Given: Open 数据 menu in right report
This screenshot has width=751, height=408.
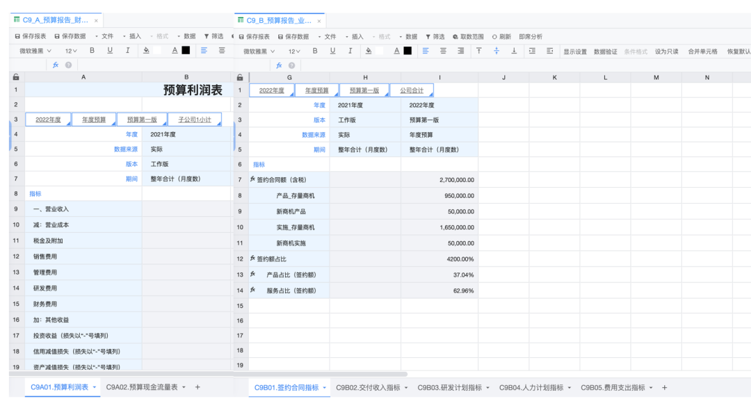Looking at the screenshot, I should pos(409,37).
